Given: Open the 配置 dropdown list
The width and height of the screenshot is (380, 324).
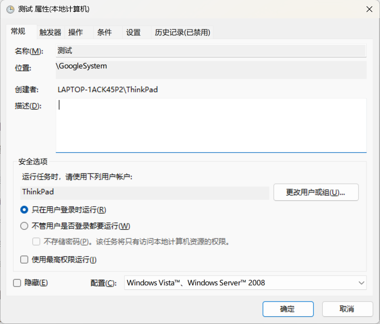Looking at the screenshot, I should click(x=245, y=283).
